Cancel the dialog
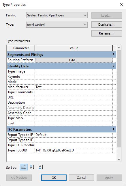The width and height of the screenshot is (126, 186). coord(82,178)
